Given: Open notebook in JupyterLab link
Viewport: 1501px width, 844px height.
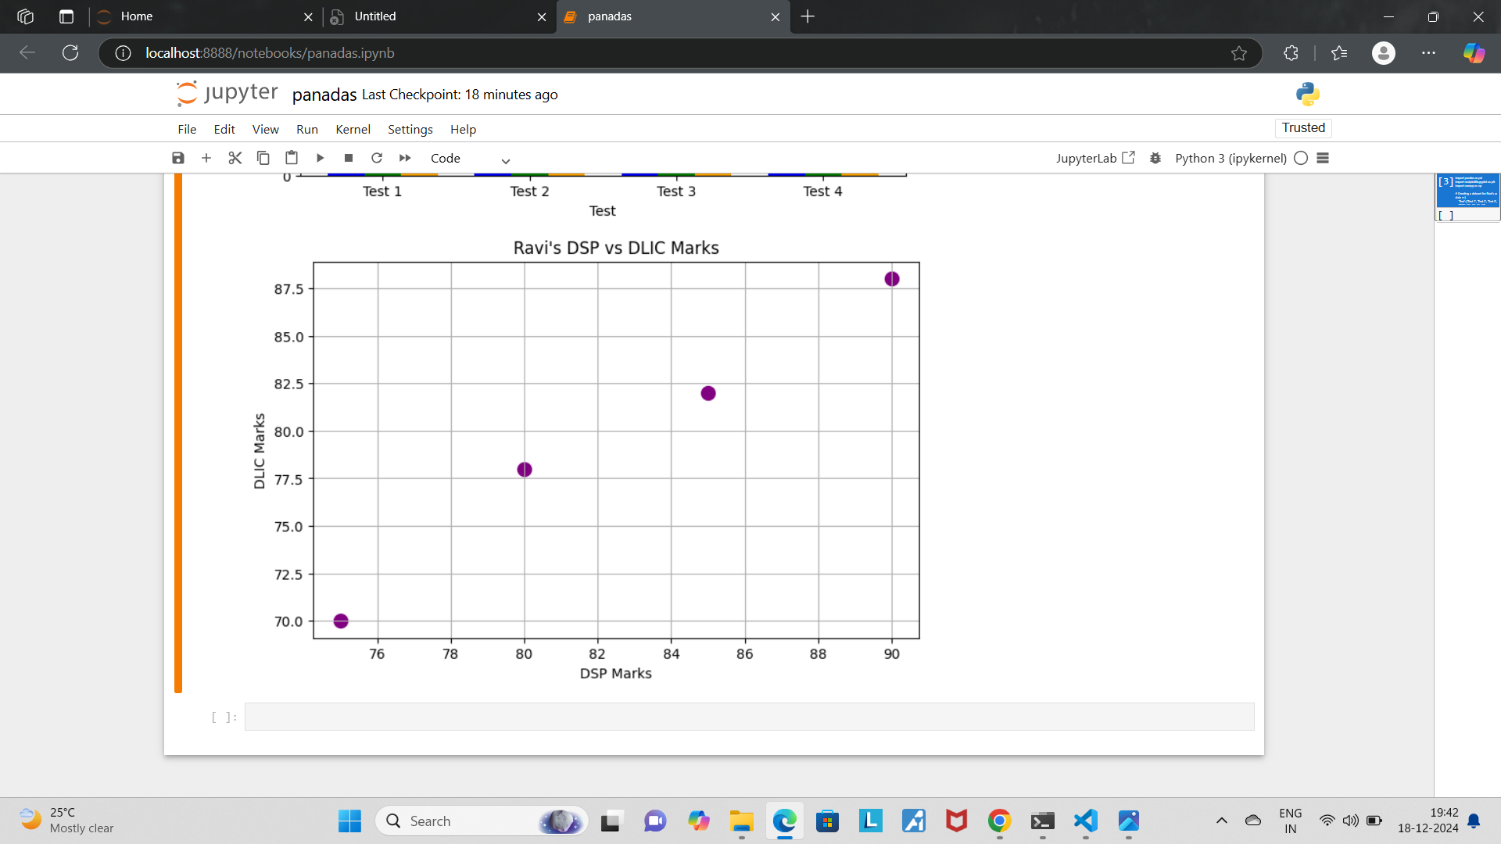Looking at the screenshot, I should click(1094, 158).
